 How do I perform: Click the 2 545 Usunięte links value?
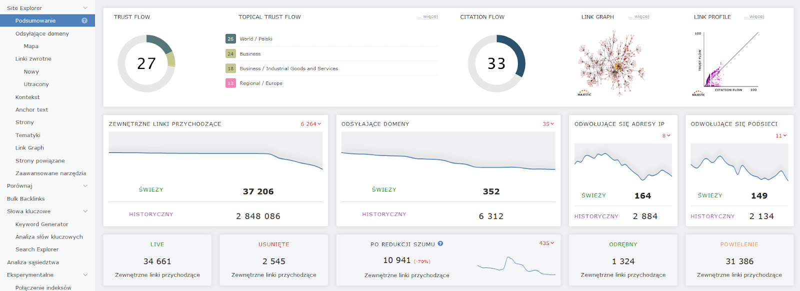pyautogui.click(x=273, y=261)
